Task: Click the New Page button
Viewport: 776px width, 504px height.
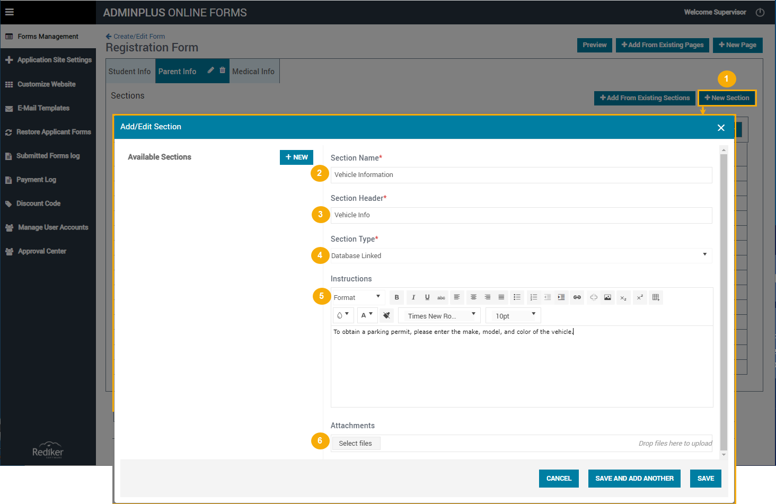Action: 738,45
